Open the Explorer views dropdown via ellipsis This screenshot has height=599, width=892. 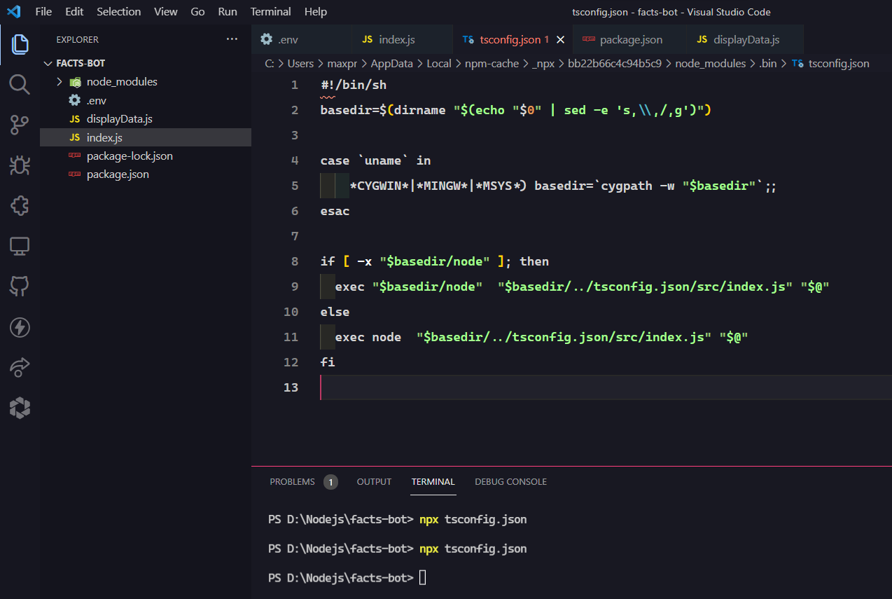(232, 39)
